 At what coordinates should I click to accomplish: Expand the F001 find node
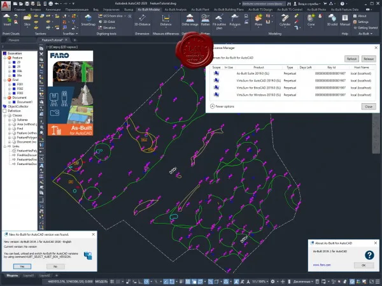(10, 84)
